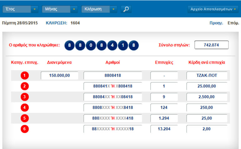
Task: Click the blue ball showing digit 0
Action: [91, 45]
